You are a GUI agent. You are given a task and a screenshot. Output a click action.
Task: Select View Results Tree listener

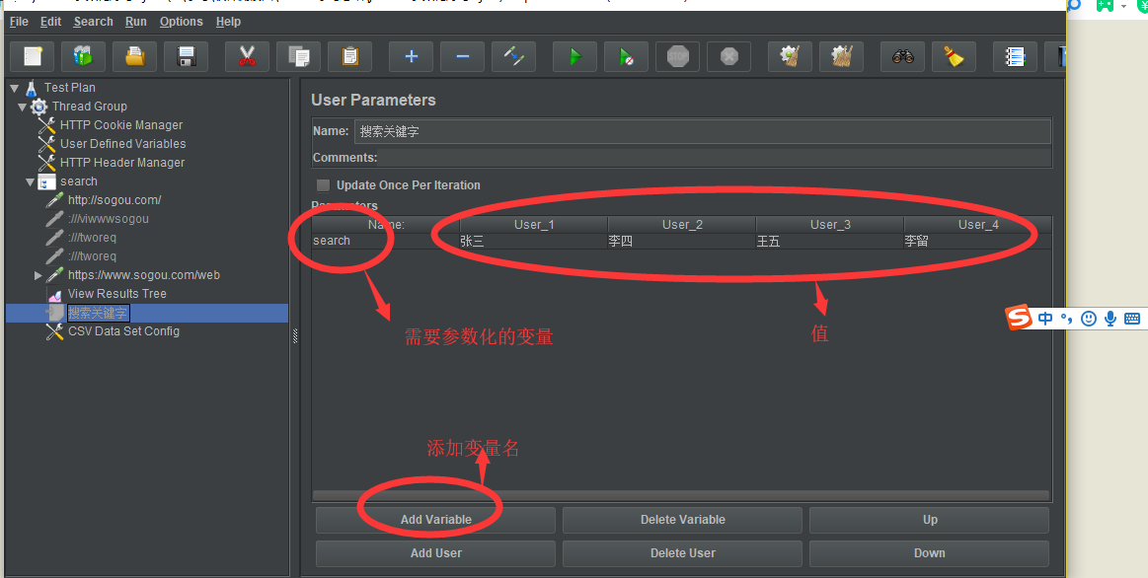[x=116, y=294]
